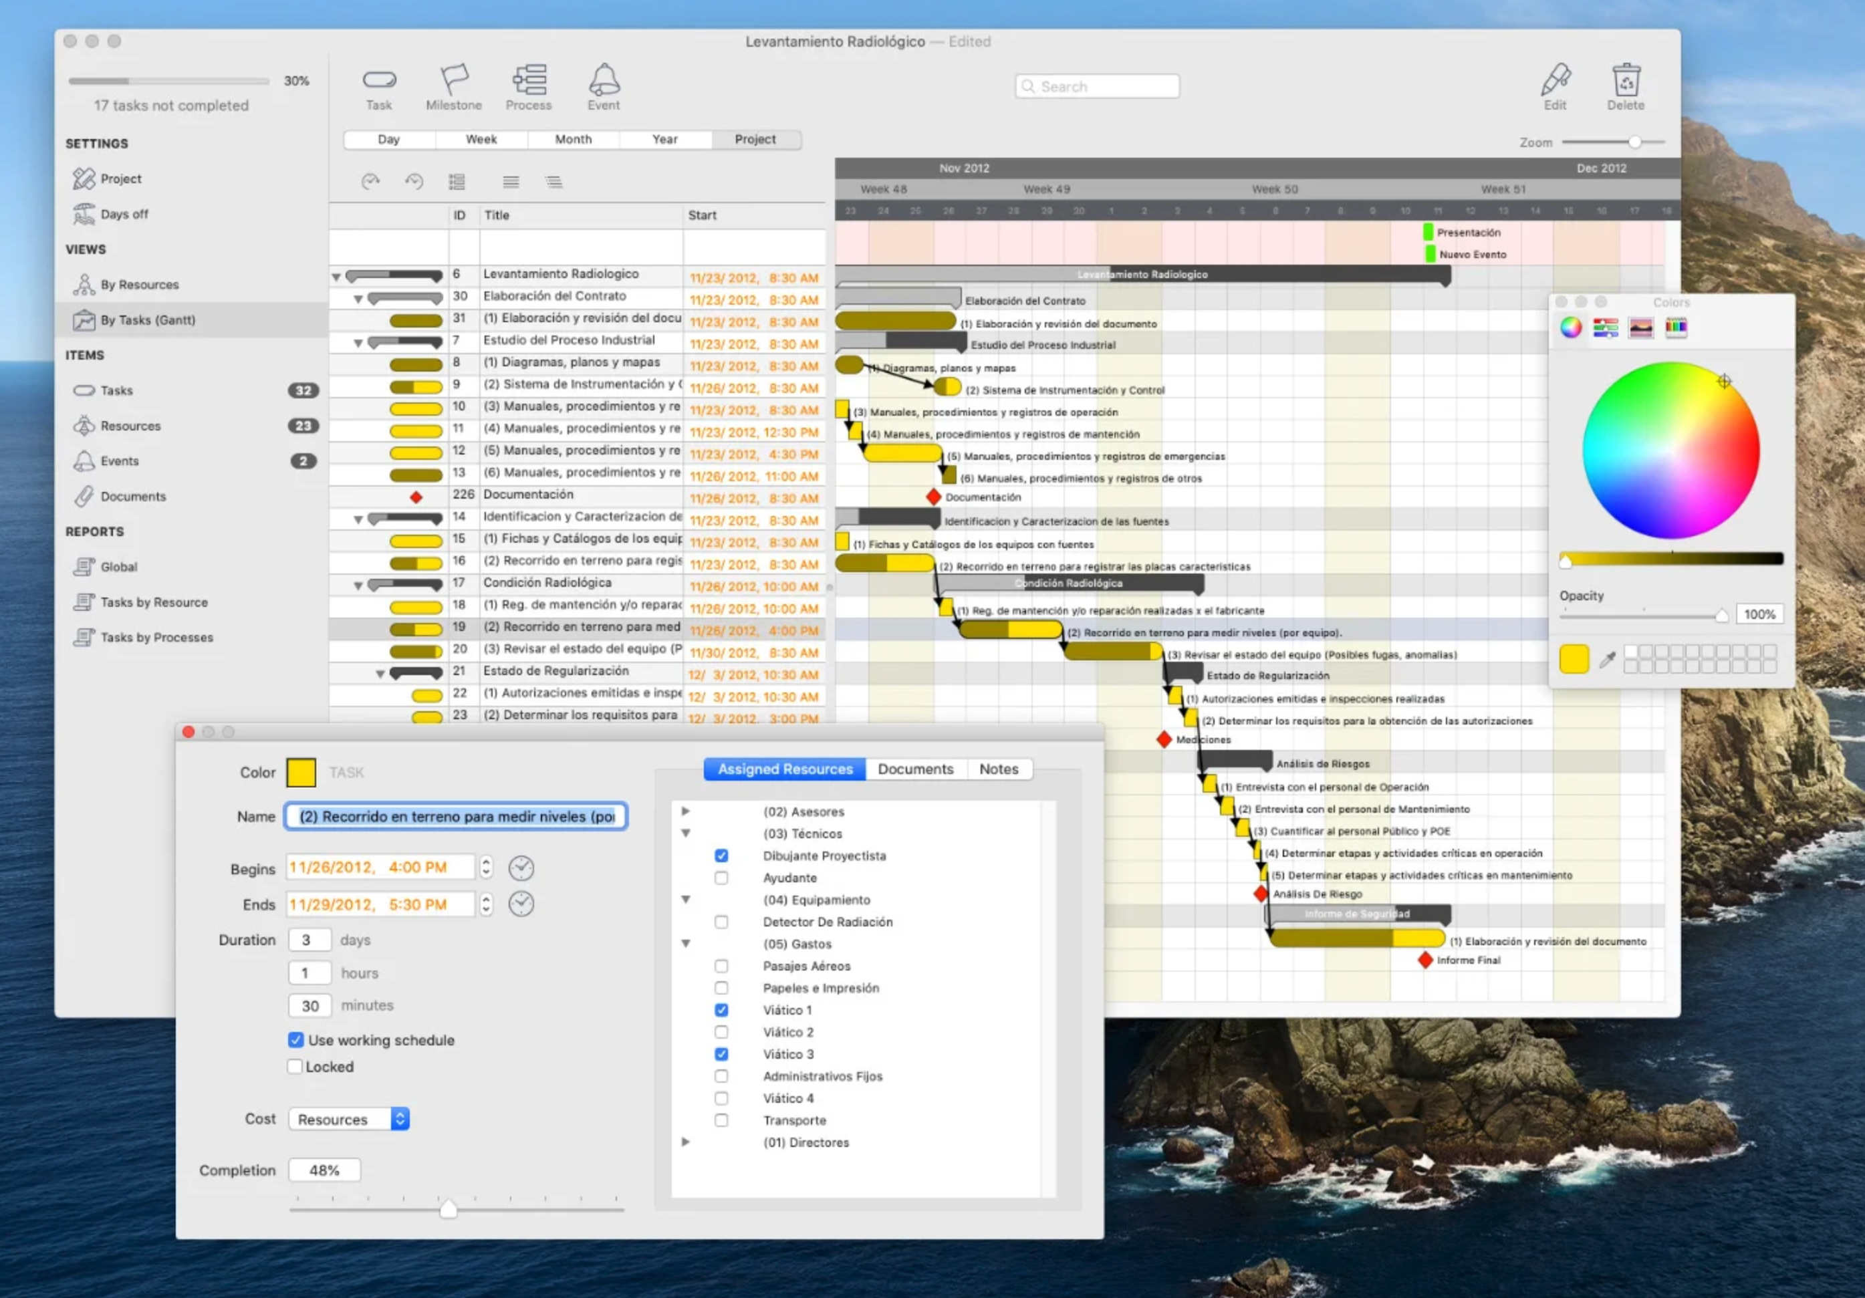Open the Cost Resources dropdown
The width and height of the screenshot is (1865, 1298).
point(348,1120)
